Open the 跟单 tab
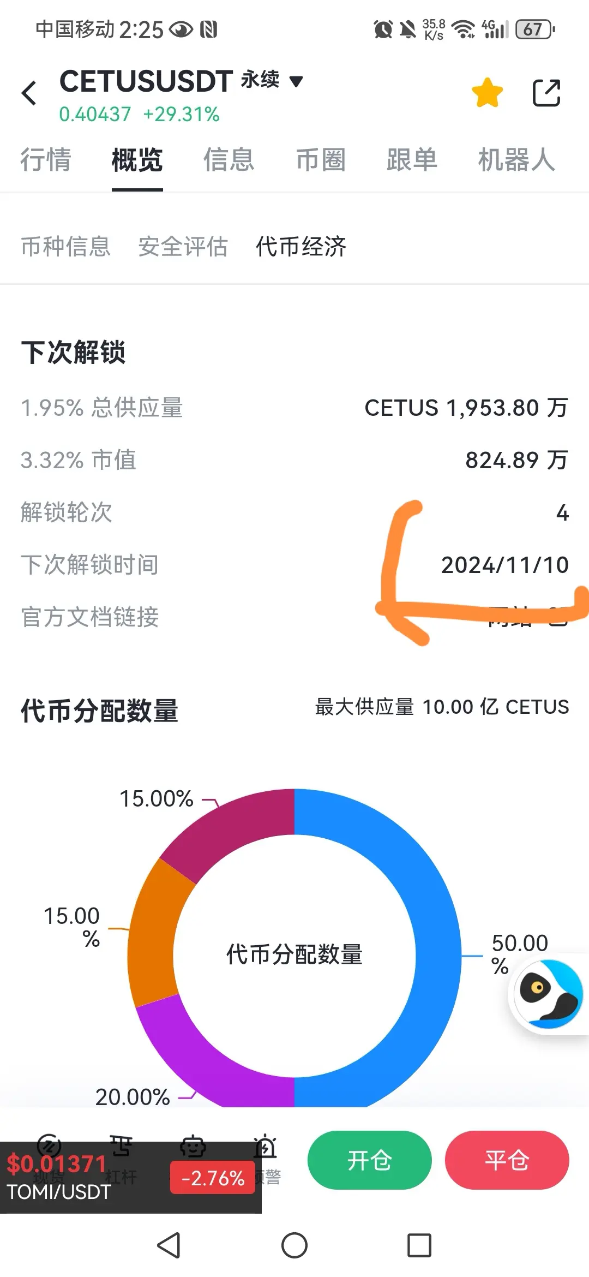 tap(412, 160)
